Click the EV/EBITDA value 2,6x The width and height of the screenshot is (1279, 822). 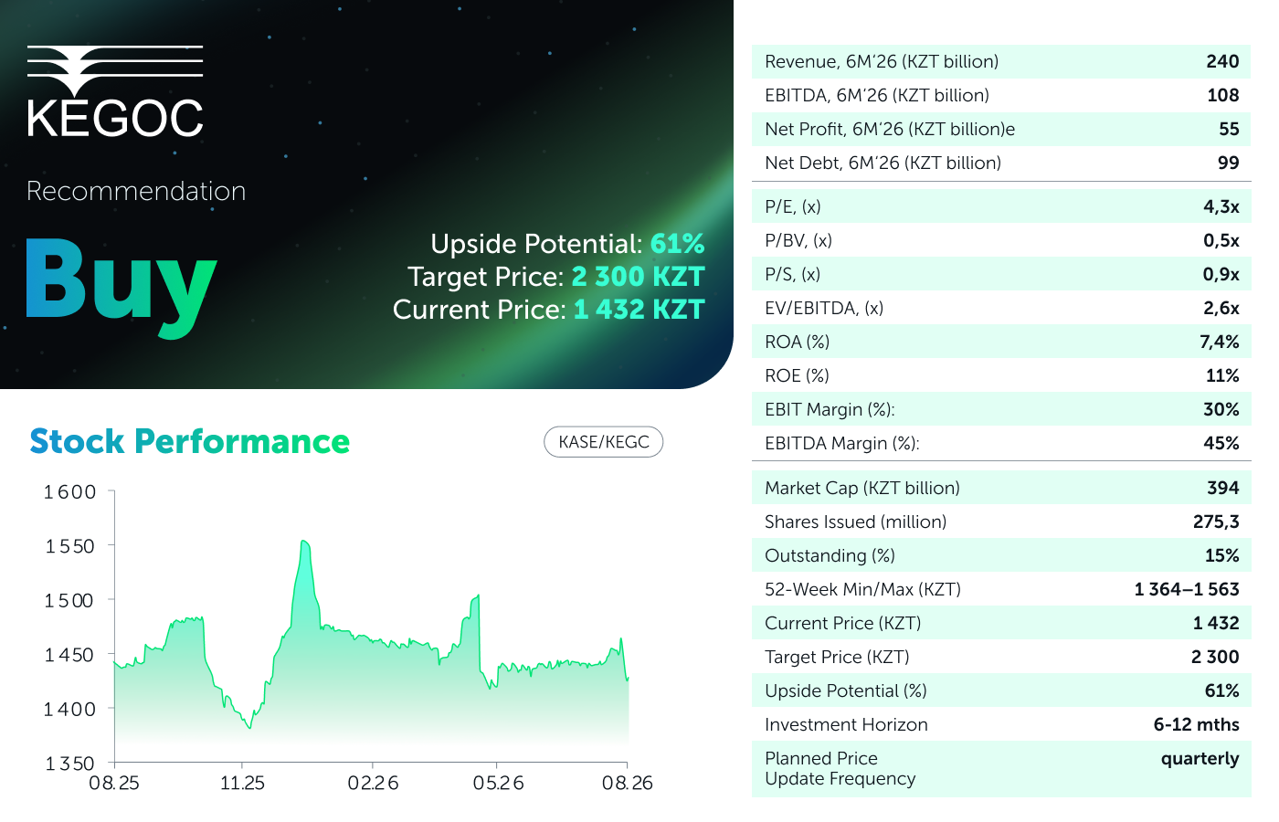(x=1221, y=308)
